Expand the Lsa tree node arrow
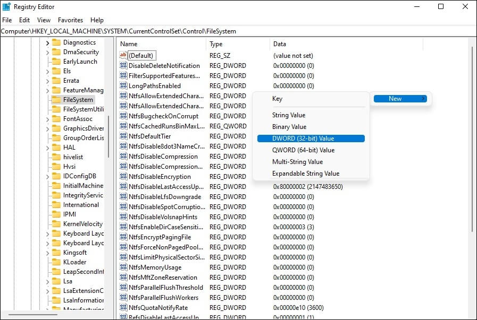 point(47,281)
